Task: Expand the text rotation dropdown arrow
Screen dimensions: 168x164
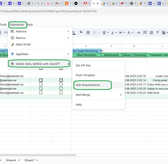Action: [x=132, y=33]
